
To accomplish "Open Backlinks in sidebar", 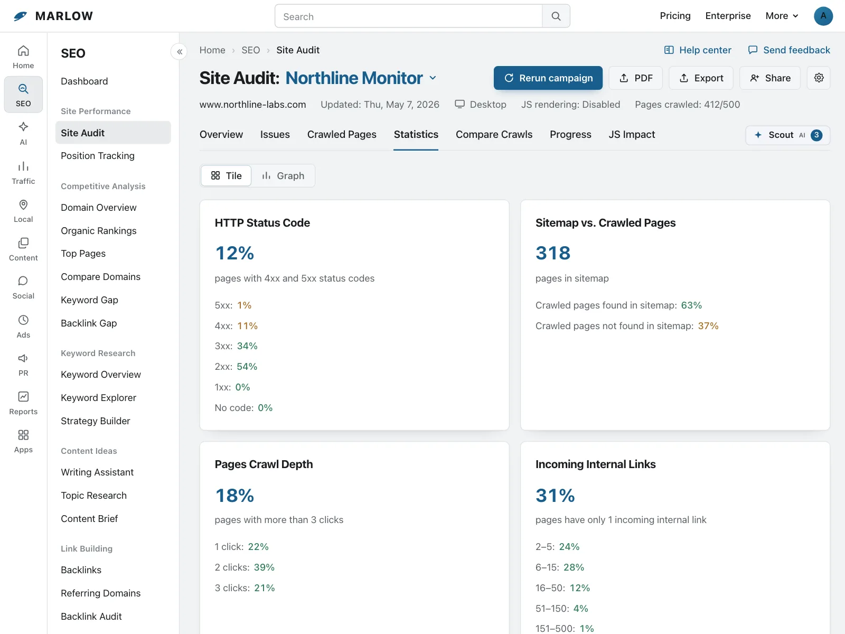I will [x=113, y=570].
